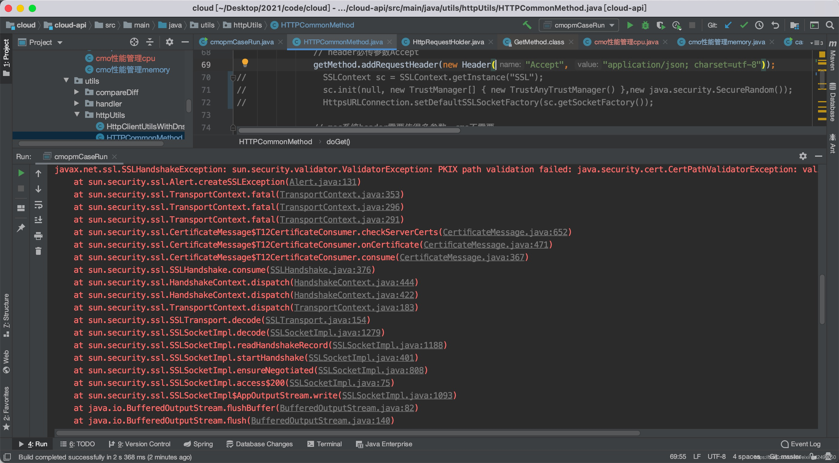Image resolution: width=839 pixels, height=463 pixels.
Task: Show Git history clock icon
Action: coord(759,25)
